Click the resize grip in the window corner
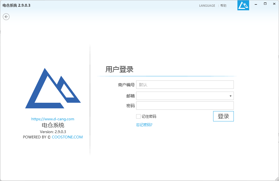Viewport: 279px width, 181px height. (x=277, y=179)
